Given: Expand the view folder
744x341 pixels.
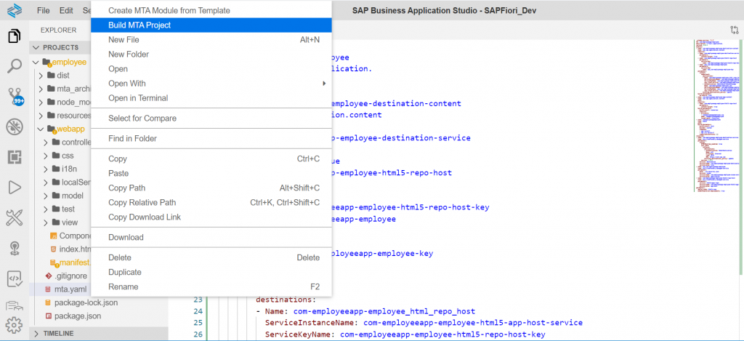Looking at the screenshot, I should point(46,222).
